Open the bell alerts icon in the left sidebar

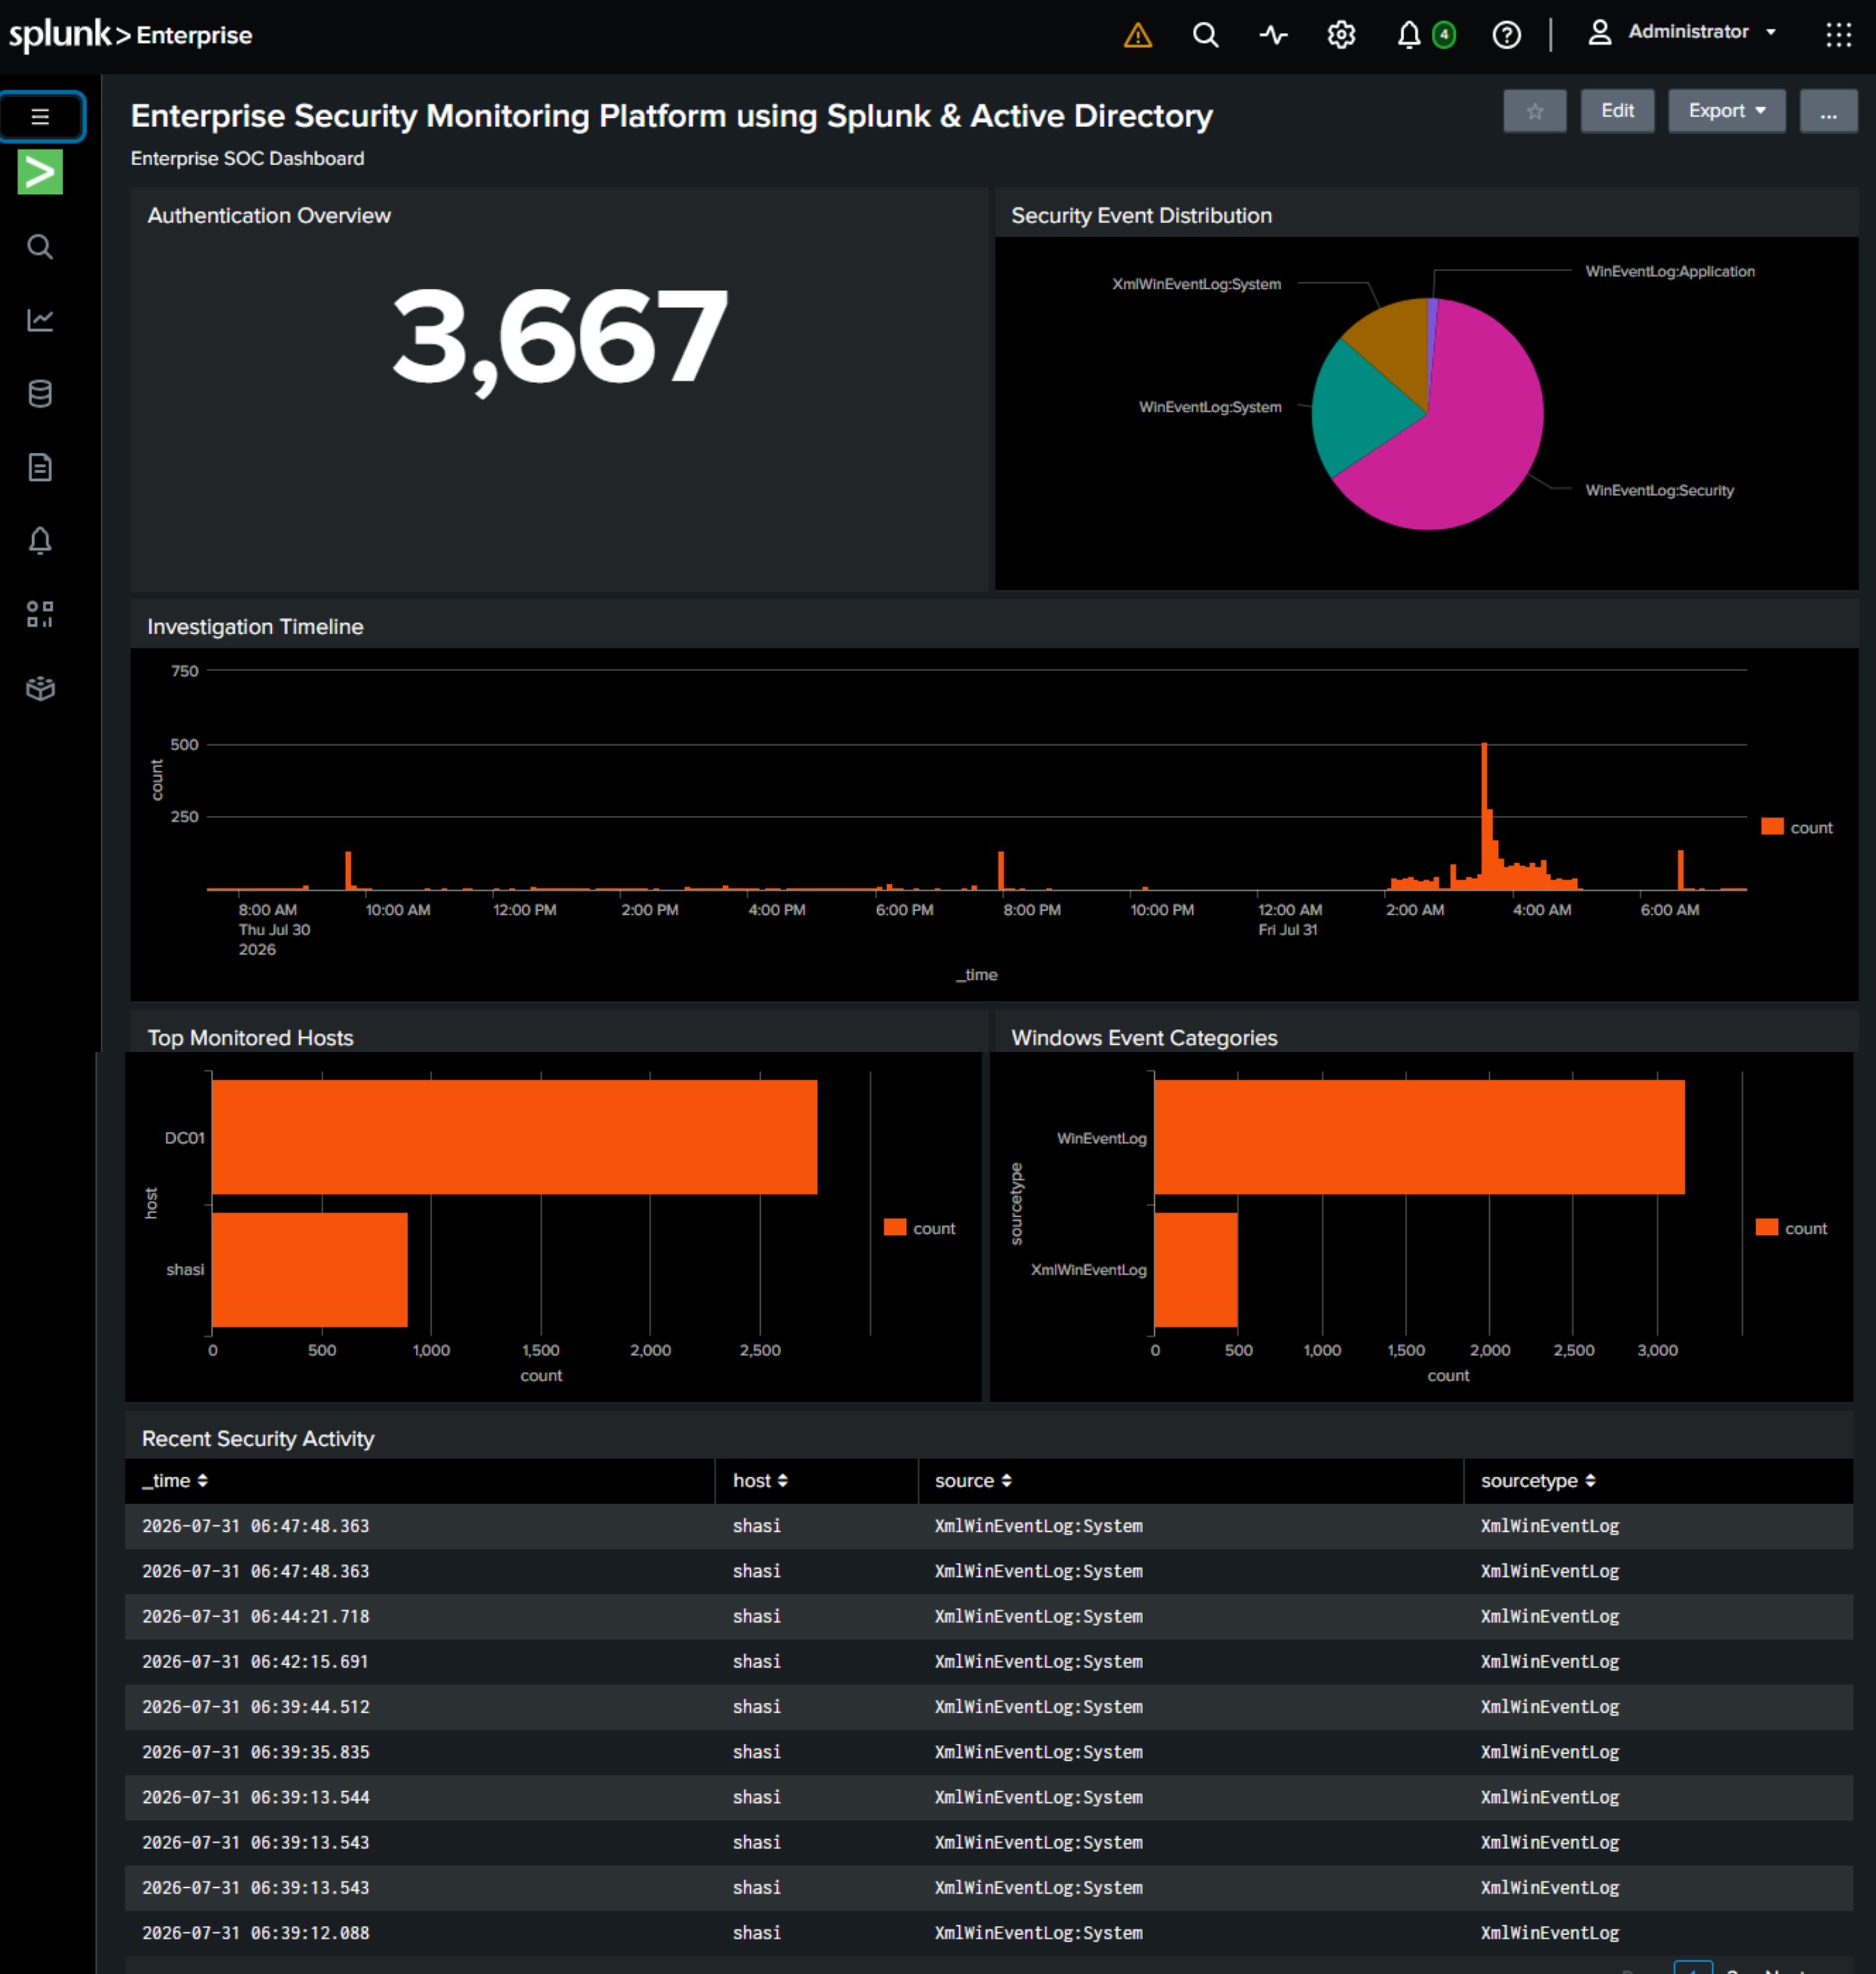coord(40,541)
